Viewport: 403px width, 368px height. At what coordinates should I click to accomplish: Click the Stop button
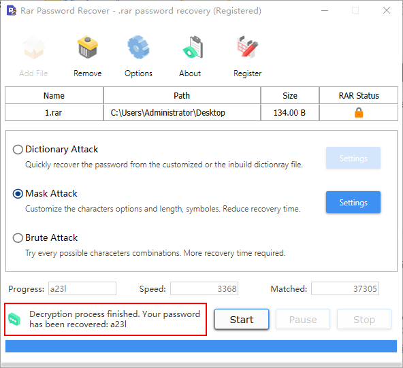(x=364, y=319)
